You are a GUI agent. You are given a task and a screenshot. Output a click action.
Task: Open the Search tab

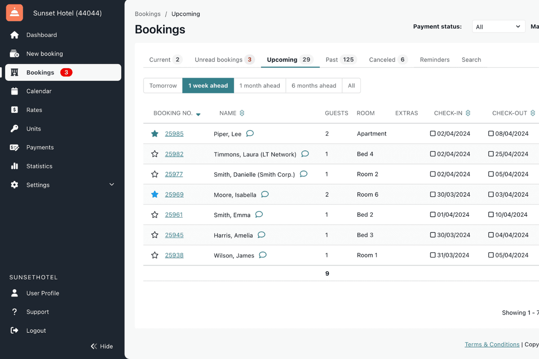tap(471, 60)
